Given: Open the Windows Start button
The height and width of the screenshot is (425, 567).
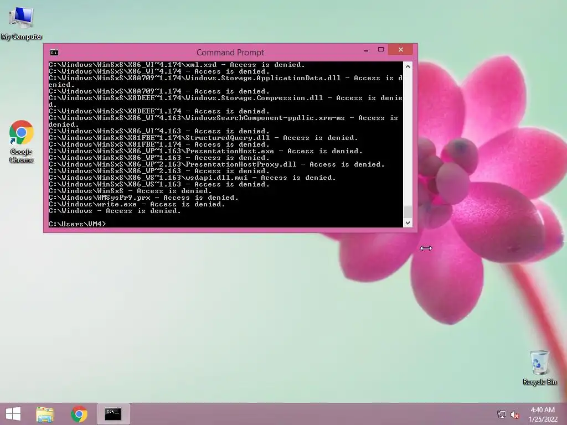Looking at the screenshot, I should pyautogui.click(x=13, y=414).
